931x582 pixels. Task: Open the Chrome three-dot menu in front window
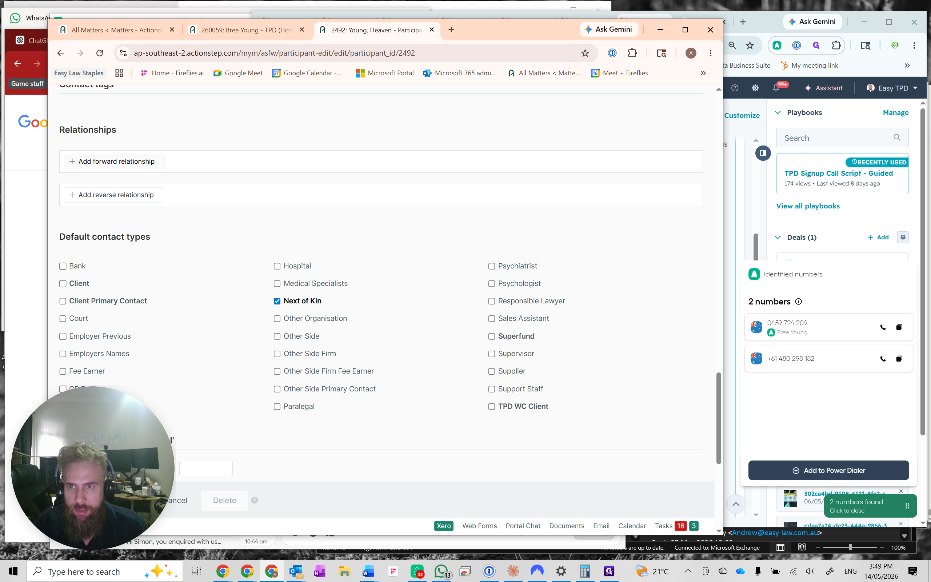(711, 53)
